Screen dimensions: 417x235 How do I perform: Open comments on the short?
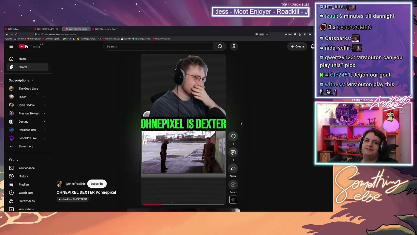pyautogui.click(x=233, y=152)
